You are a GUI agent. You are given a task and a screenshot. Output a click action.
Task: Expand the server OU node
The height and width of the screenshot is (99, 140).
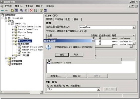coord(13,35)
